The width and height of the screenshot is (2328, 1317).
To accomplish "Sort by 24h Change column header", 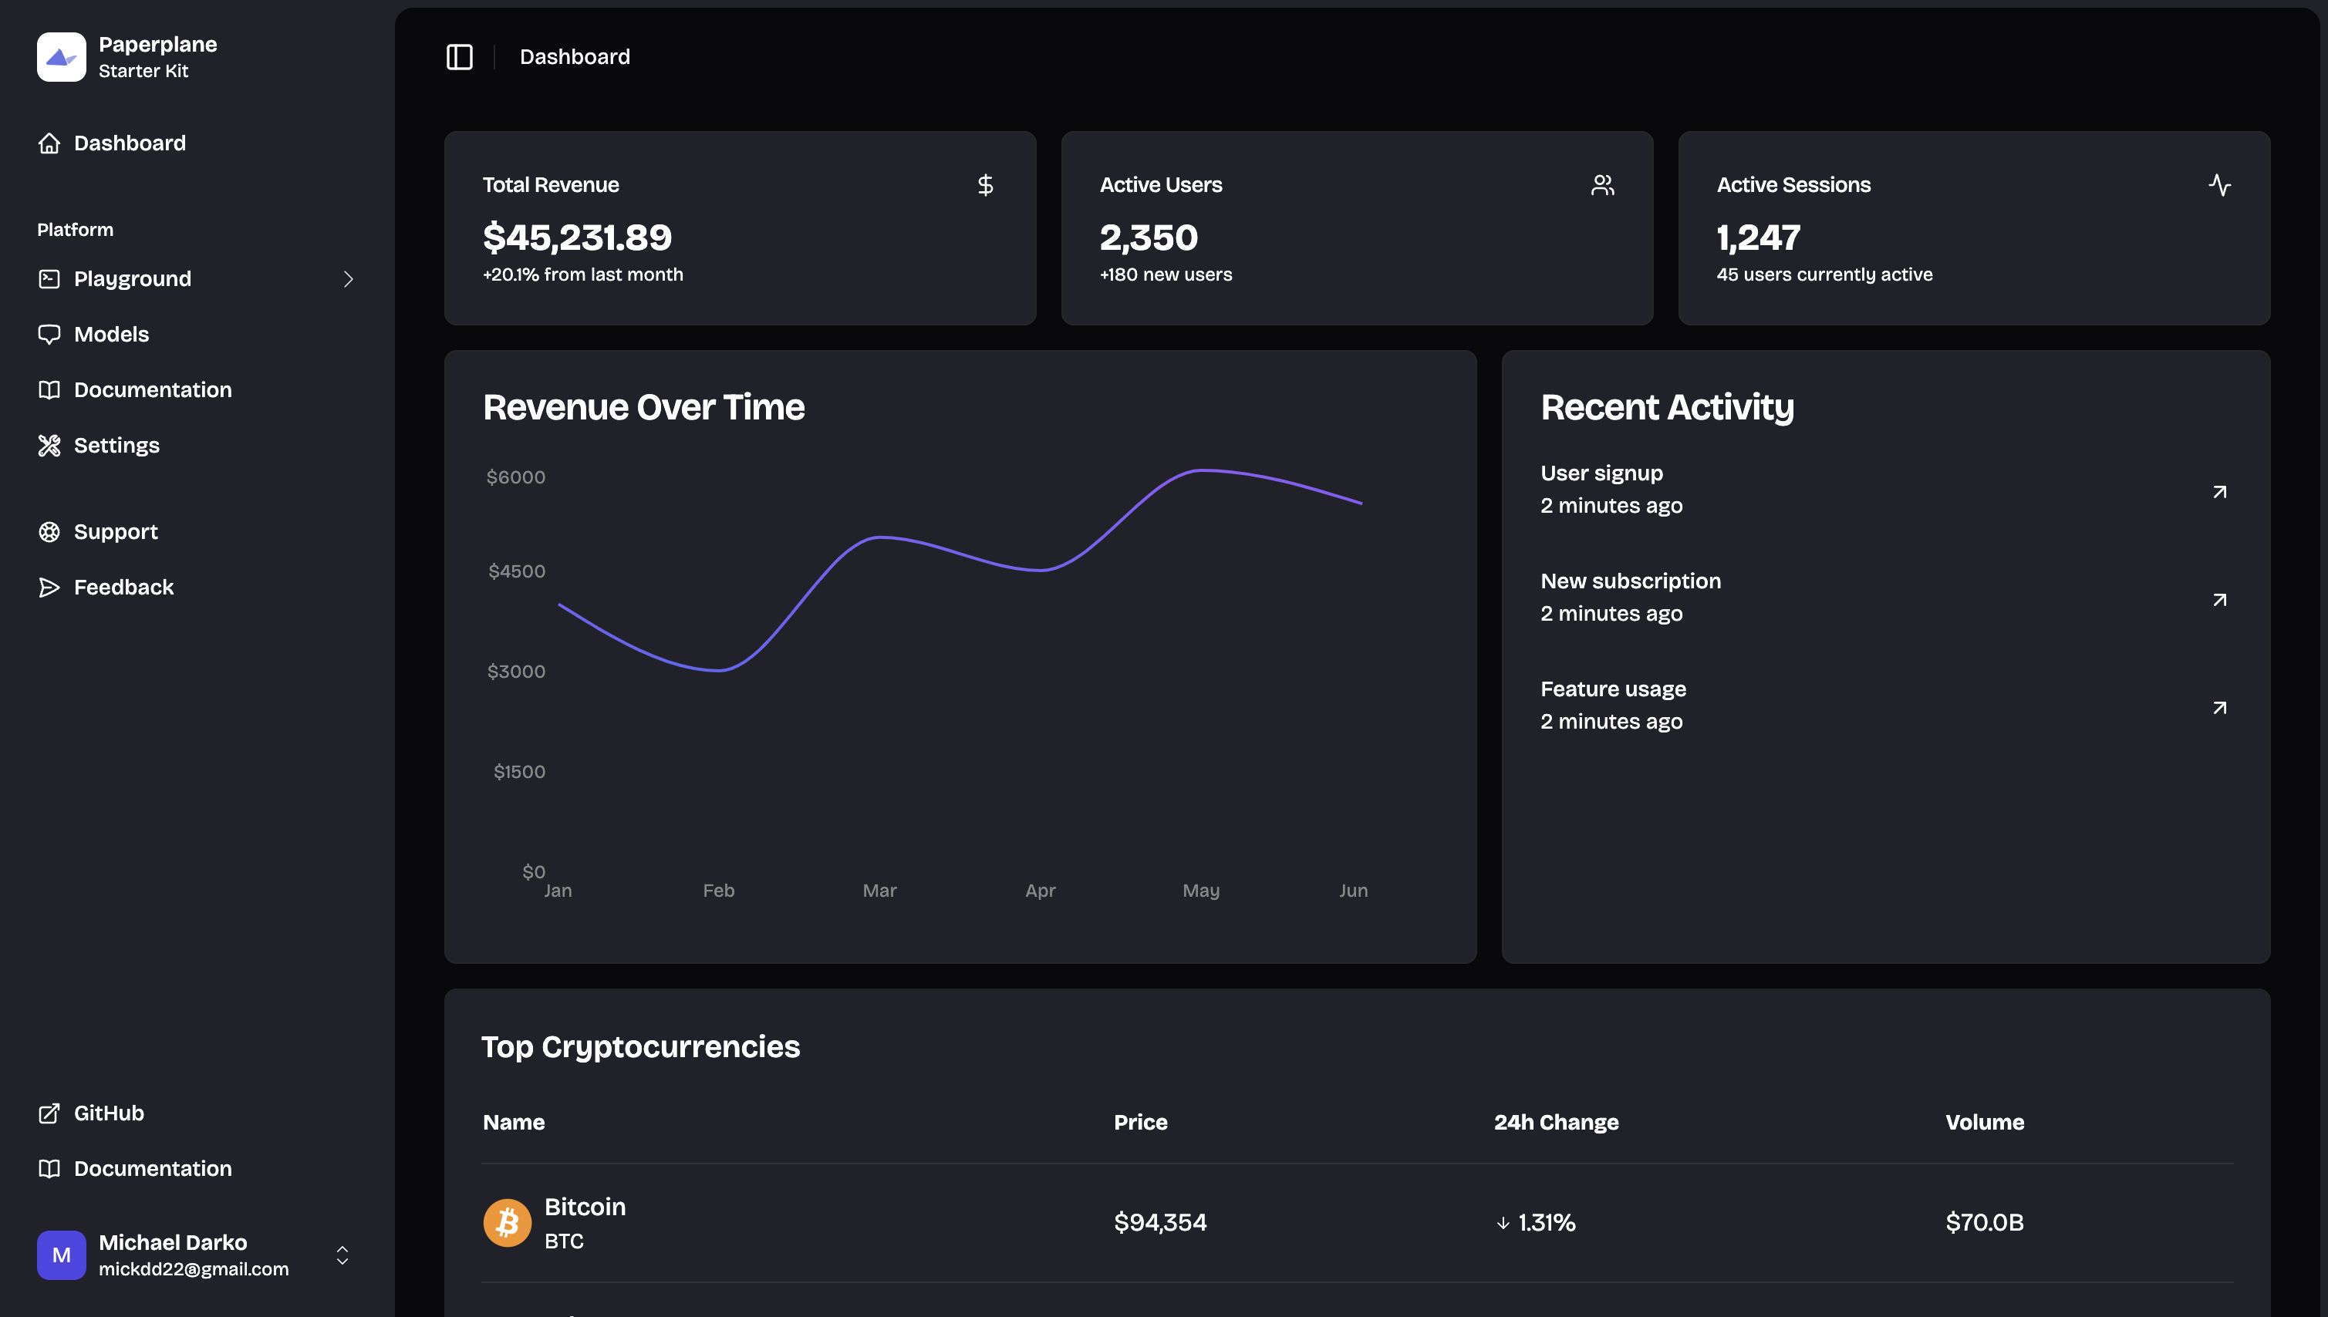I will click(1555, 1122).
